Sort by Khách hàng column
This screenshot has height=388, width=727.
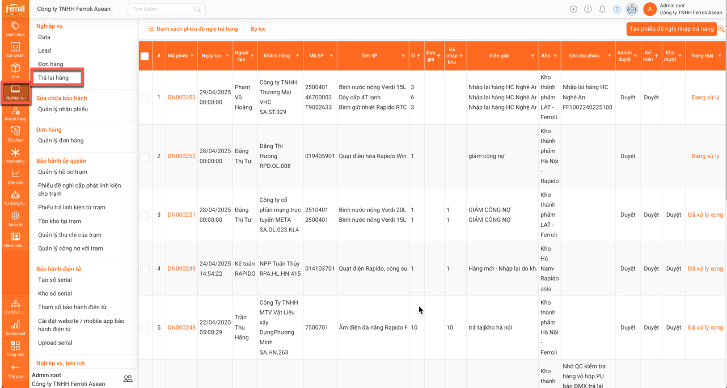click(280, 56)
